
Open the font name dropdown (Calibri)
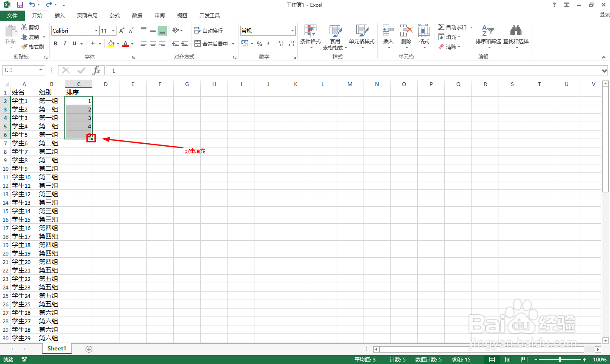[x=96, y=31]
